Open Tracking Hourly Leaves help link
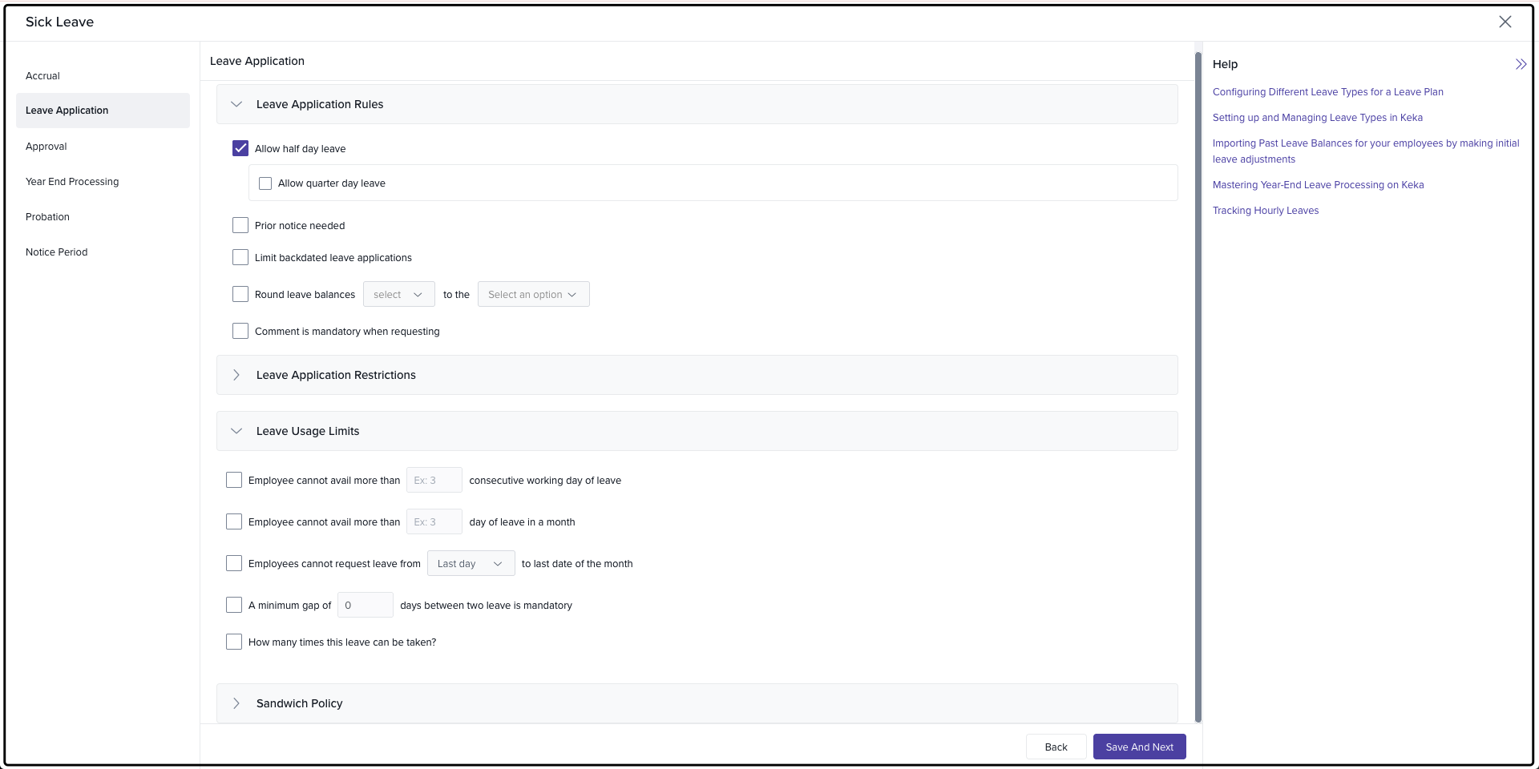 click(1265, 211)
